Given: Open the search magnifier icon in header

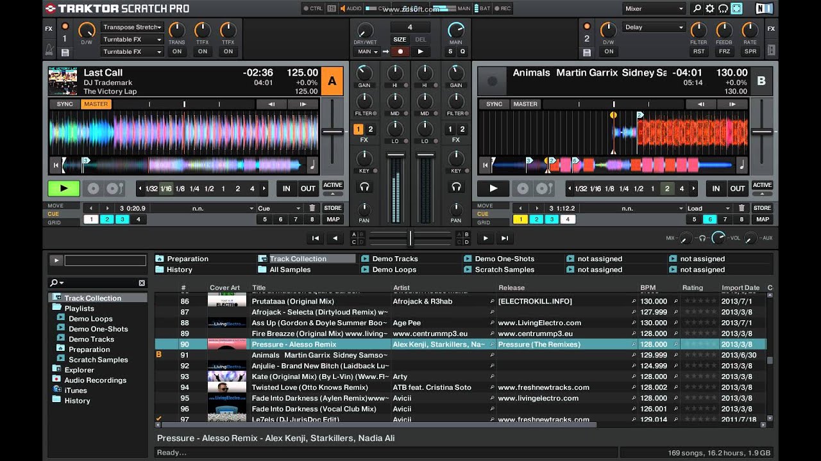Looking at the screenshot, I should pyautogui.click(x=697, y=8).
